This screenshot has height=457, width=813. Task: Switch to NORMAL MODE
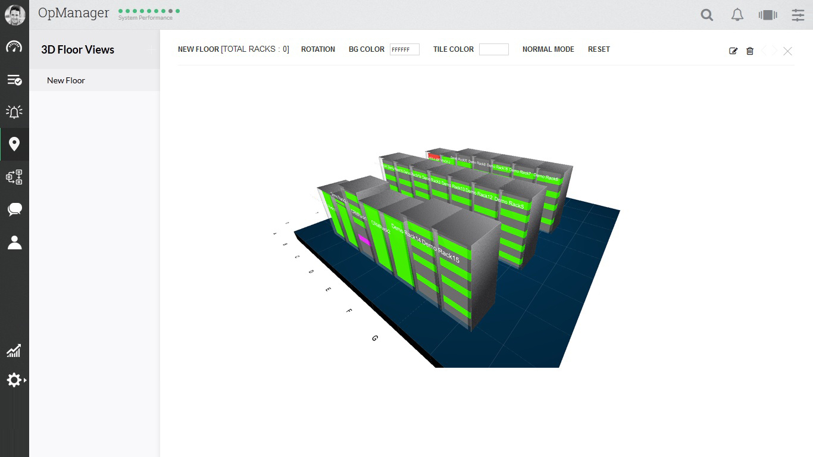click(x=548, y=49)
